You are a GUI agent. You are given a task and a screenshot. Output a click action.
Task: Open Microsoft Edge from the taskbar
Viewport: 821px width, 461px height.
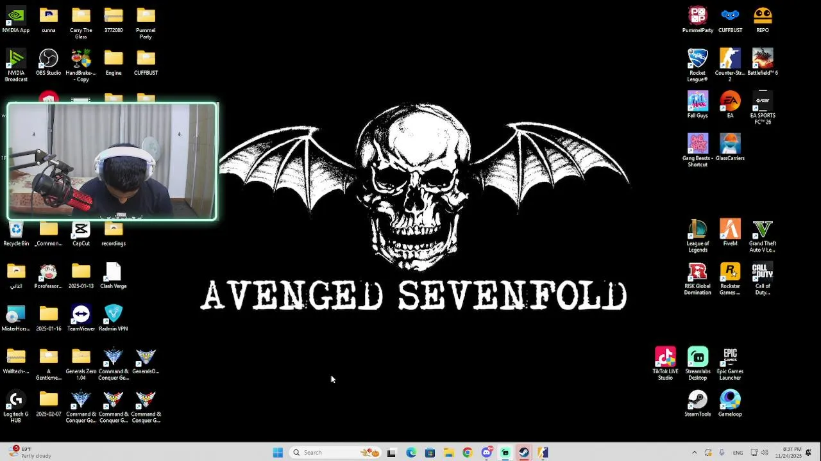[411, 453]
